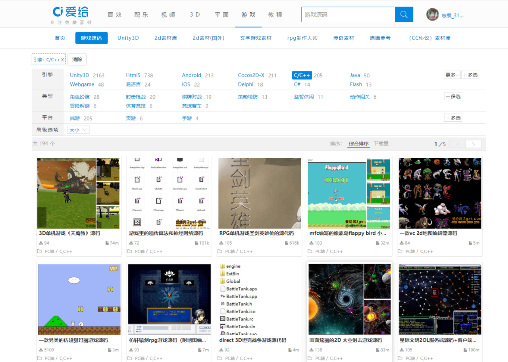Open 3D单机游戏《天鹰教》thumbnail
Image resolution: width=508 pixels, height=362 pixels.
point(78,193)
